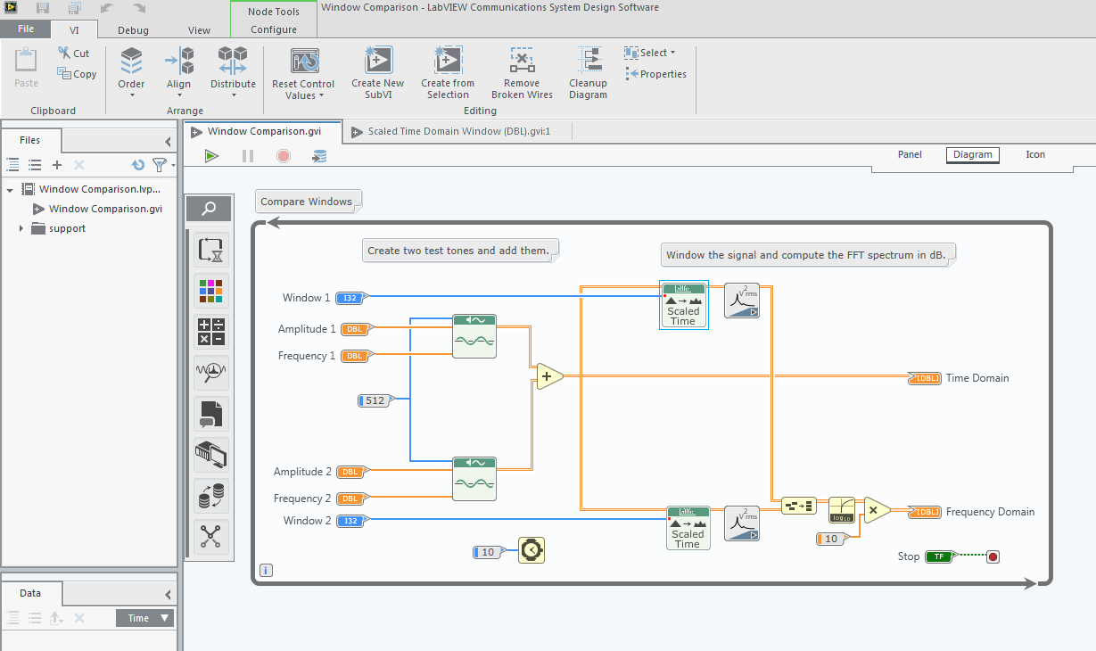Switch to the Panel view

910,154
